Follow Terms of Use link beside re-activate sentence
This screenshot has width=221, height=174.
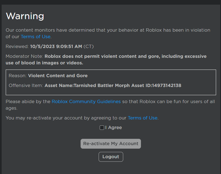pos(143,118)
